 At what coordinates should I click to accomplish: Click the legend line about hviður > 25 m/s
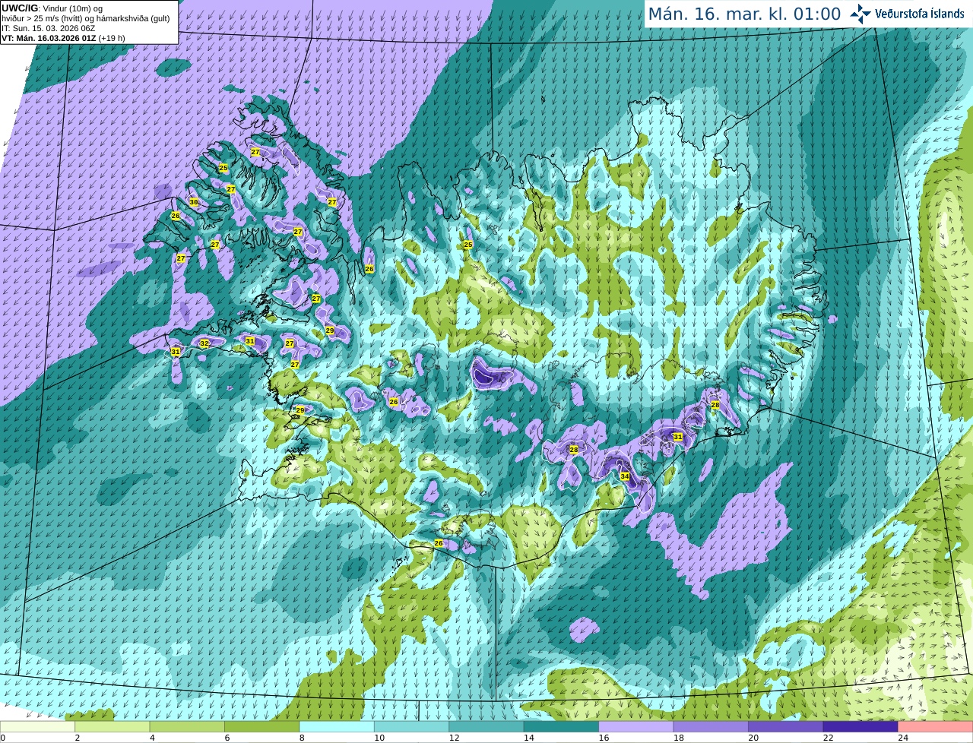click(85, 18)
